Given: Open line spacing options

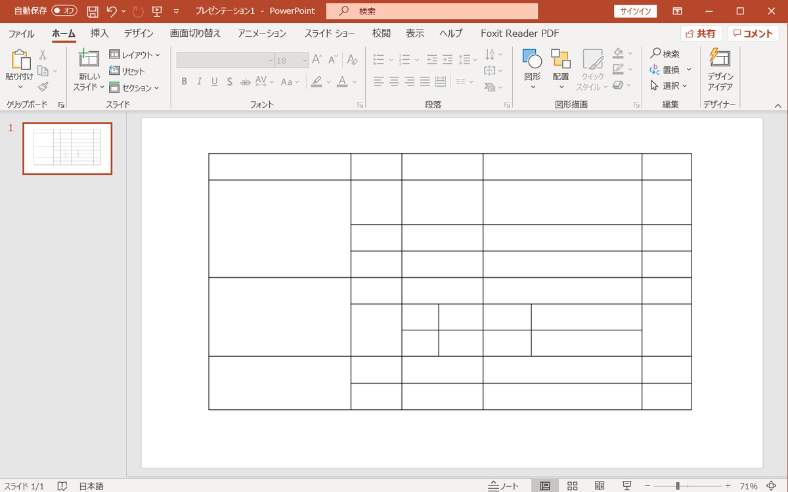Looking at the screenshot, I should point(465,60).
